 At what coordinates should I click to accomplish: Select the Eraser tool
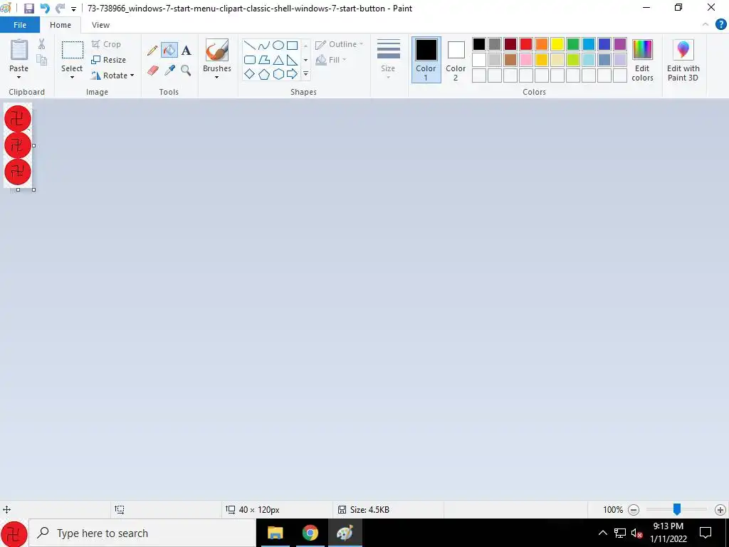152,71
